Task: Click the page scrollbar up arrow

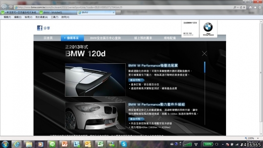Action: (x=261, y=22)
